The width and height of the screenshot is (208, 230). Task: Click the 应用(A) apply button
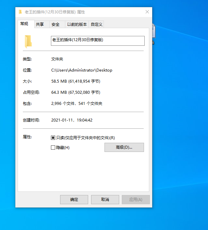[x=136, y=200]
